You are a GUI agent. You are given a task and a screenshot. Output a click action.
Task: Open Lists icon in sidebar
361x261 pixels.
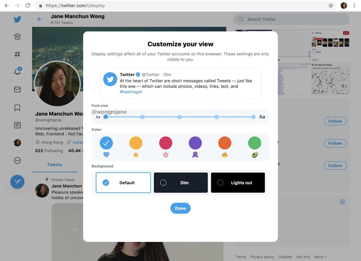(17, 125)
